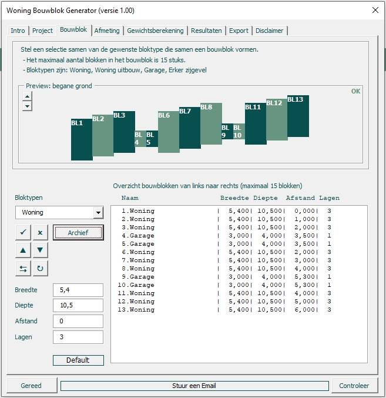Go to the Resultaten tab
This screenshot has width=386, height=398.
click(206, 31)
